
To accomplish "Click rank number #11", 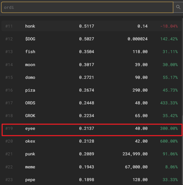I will (9, 26).
